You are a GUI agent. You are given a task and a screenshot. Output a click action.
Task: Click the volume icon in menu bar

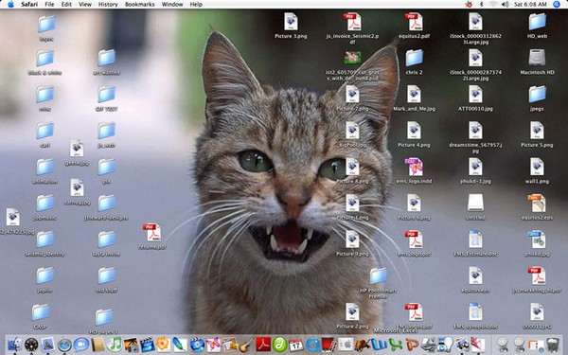505,5
